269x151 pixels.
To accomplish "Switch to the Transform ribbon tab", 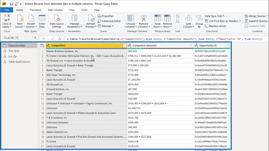I will tap(35, 10).
